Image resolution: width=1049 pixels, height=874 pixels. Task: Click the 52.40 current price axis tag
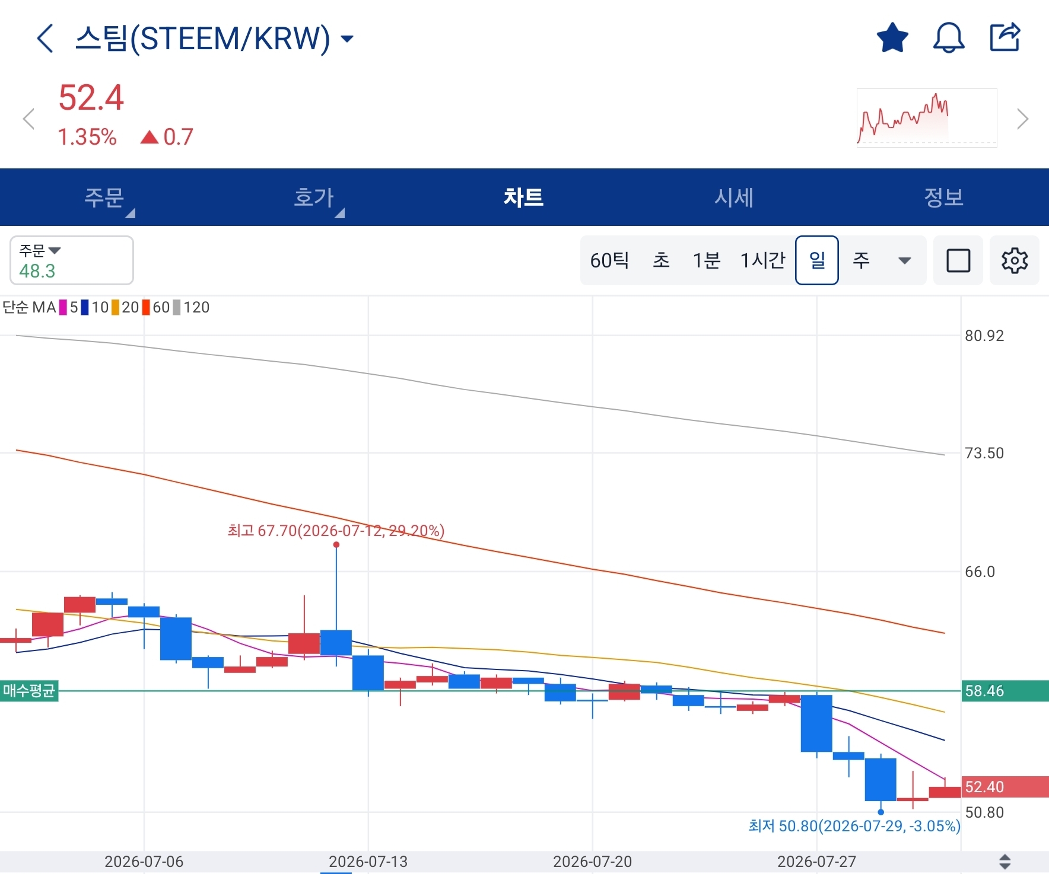[x=1005, y=787]
